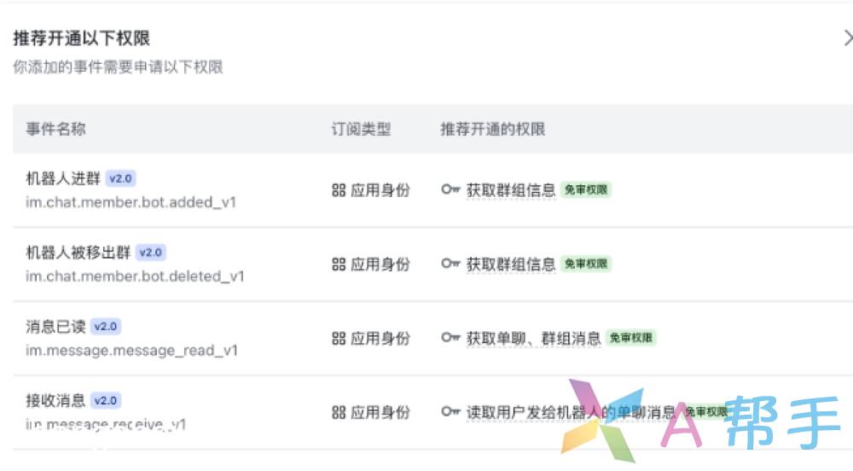Click the v2.0 badge next to 消息已读
The image size is (853, 471).
(105, 327)
